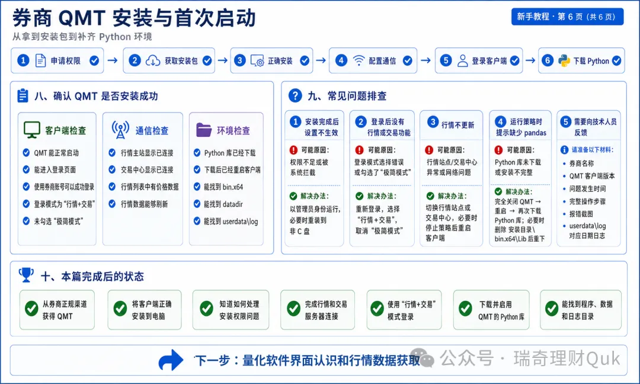Click the red alert icon in 安装完成后设置不生效 card
Image resolution: width=640 pixels, height=384 pixels.
pyautogui.click(x=293, y=150)
